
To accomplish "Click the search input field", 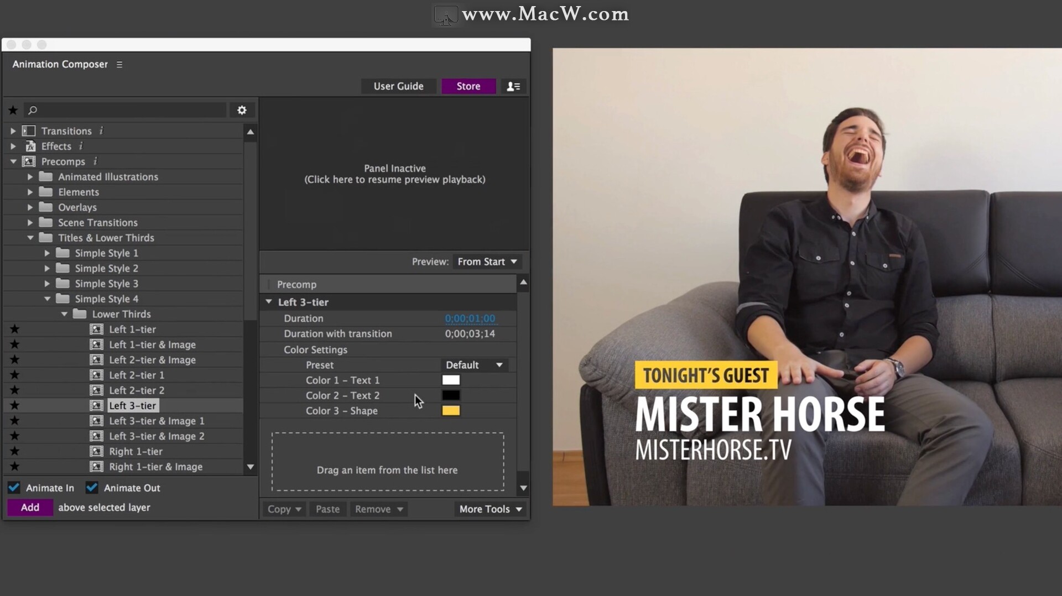I will click(125, 110).
